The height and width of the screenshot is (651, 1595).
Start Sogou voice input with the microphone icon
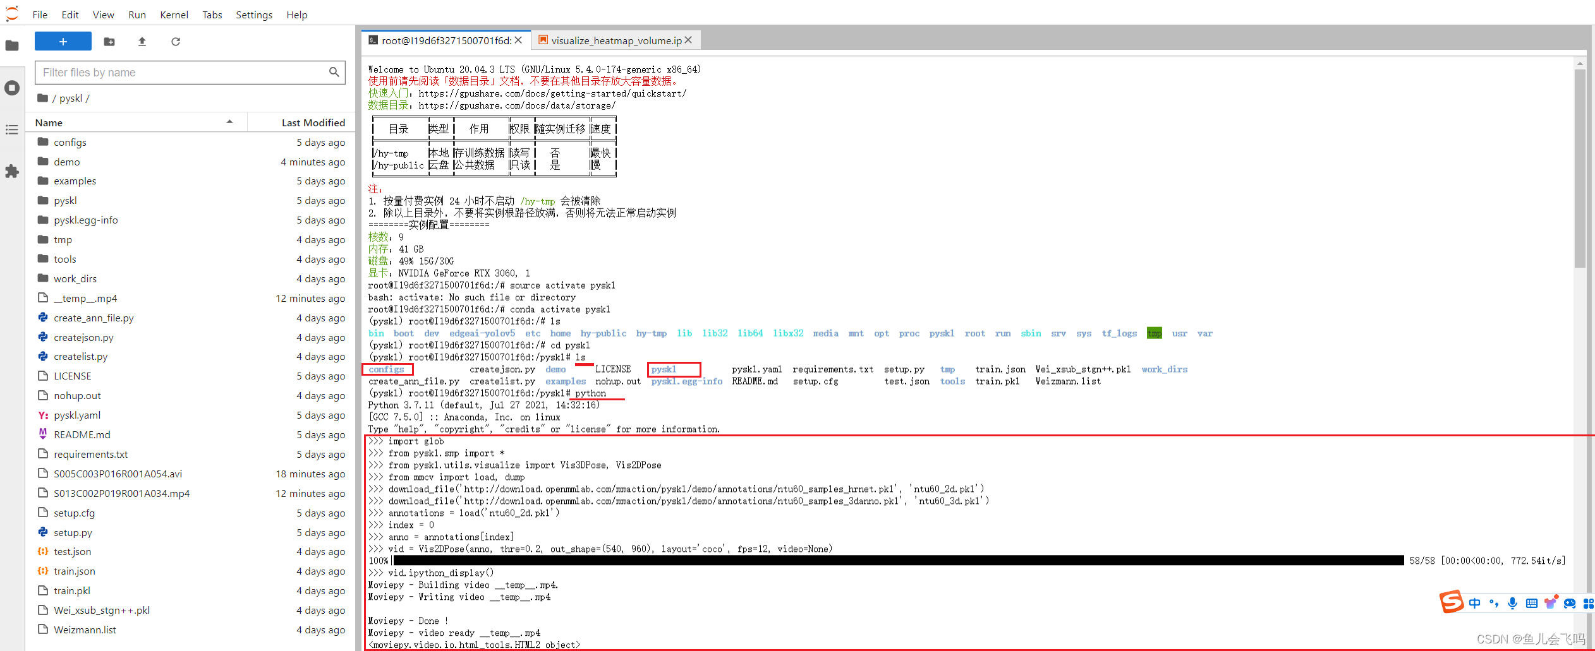pos(1512,603)
